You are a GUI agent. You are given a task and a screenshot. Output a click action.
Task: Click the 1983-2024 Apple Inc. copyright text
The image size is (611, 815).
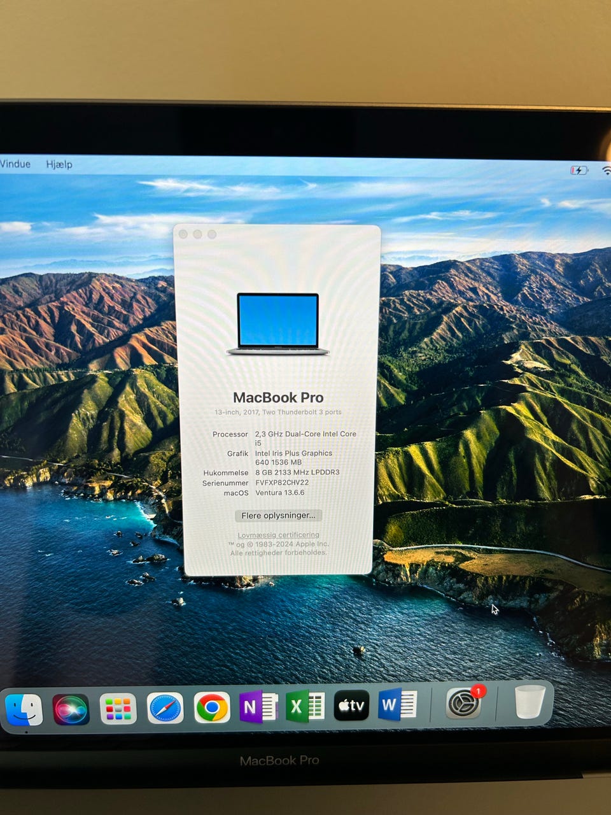278,544
